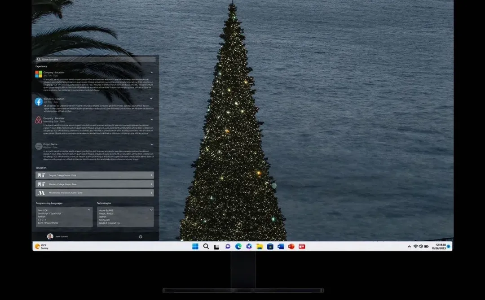Collapse the Facebook experience entry chevron

pyautogui.click(x=151, y=99)
